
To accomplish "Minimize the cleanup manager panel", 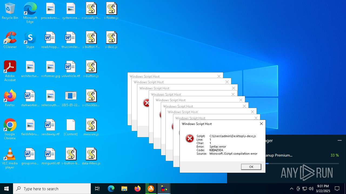I will (x=340, y=140).
